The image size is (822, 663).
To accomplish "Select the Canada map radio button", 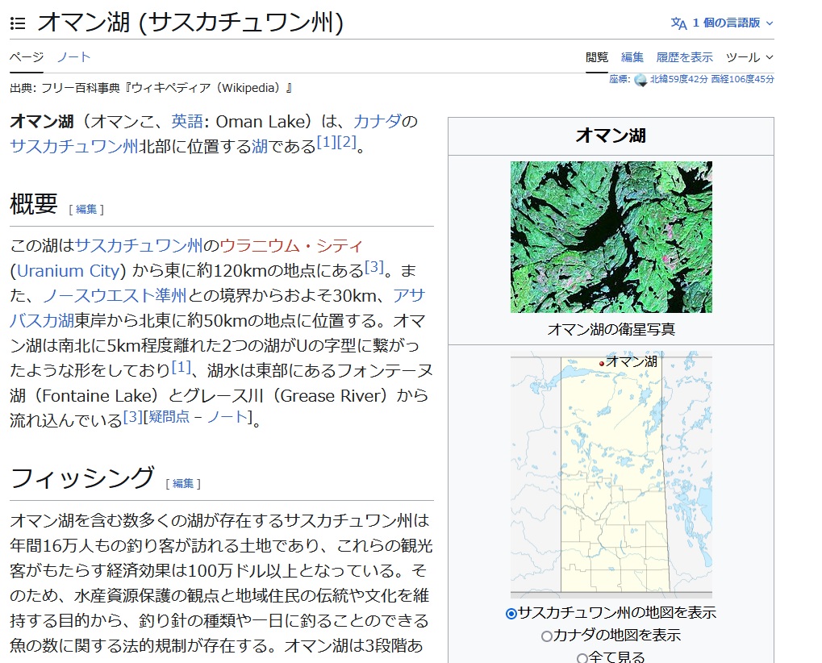I will coord(547,636).
